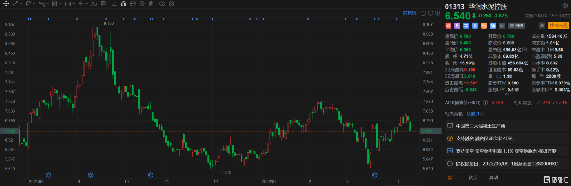Screen dimensions: 571x186
Task: Click the E earnings marker before month 11
Action: click(150, 175)
